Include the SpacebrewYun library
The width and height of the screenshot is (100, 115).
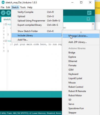click(x=81, y=108)
